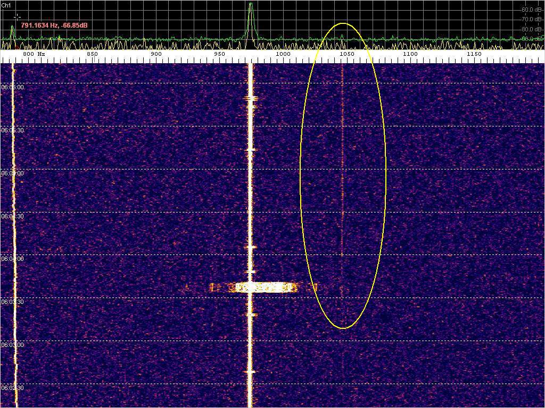Click the 791.1634 Hz cursor readout
The height and width of the screenshot is (408, 545).
pos(54,25)
